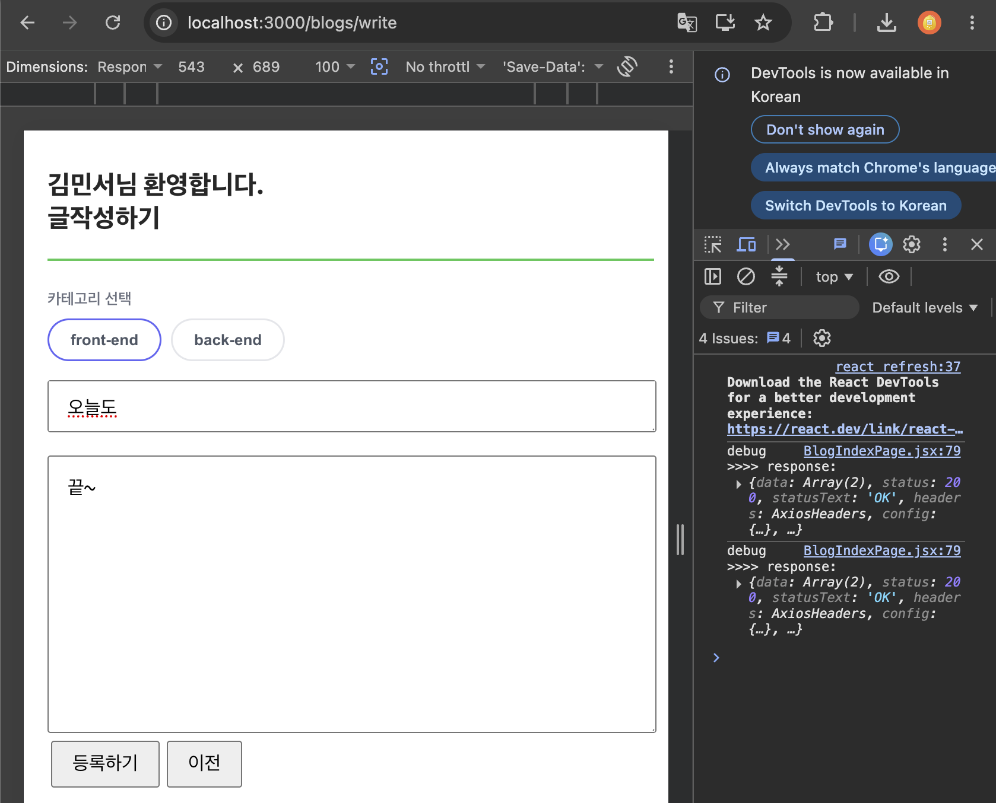Open the zoom 100 dropdown
This screenshot has height=803, width=996.
(x=335, y=66)
